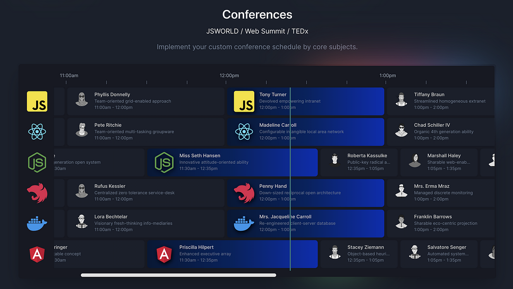Click Mrs. Erma Mraz name text
Screen dimensions: 513x289
point(432,186)
